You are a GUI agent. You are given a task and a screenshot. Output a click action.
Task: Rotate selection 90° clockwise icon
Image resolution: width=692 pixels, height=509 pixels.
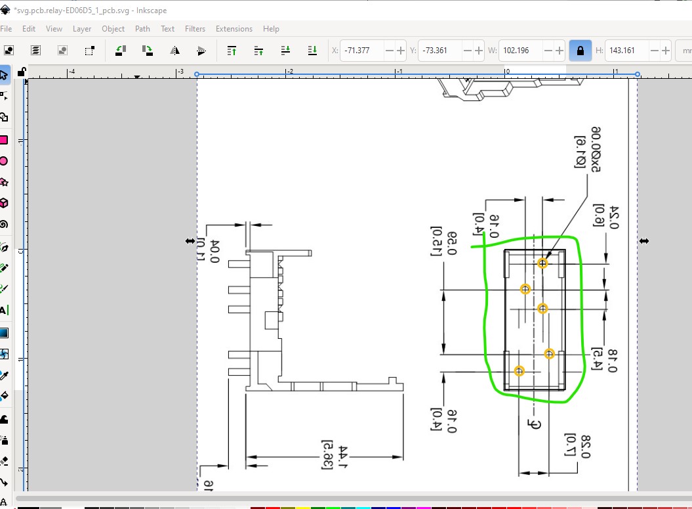(148, 50)
